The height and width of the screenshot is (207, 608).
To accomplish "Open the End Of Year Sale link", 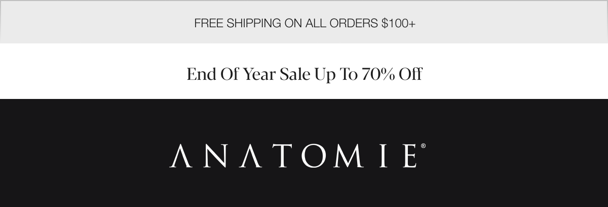I will [304, 74].
